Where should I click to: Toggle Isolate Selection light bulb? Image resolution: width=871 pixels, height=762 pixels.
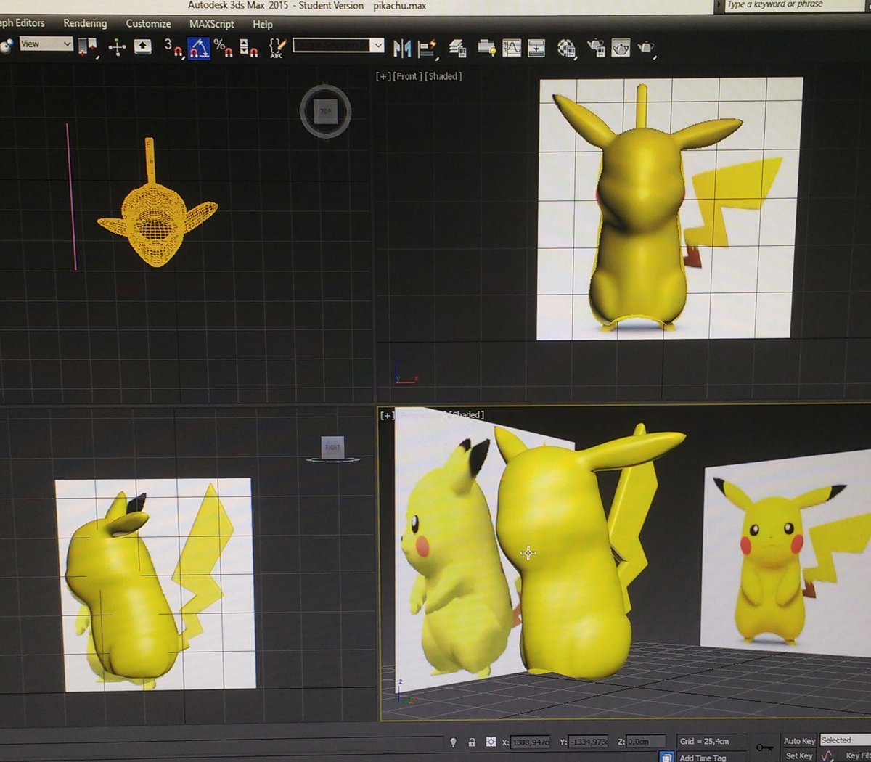(453, 742)
